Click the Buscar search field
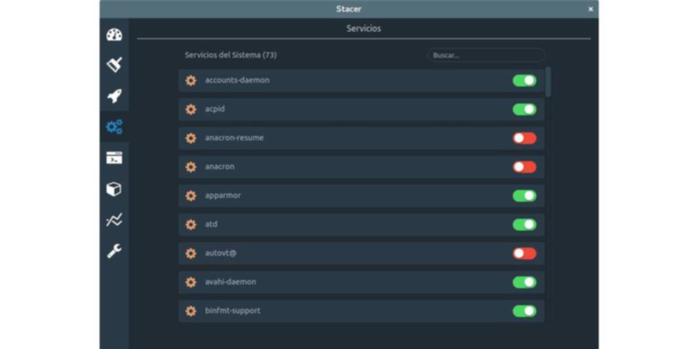This screenshot has height=349, width=699. pyautogui.click(x=486, y=55)
